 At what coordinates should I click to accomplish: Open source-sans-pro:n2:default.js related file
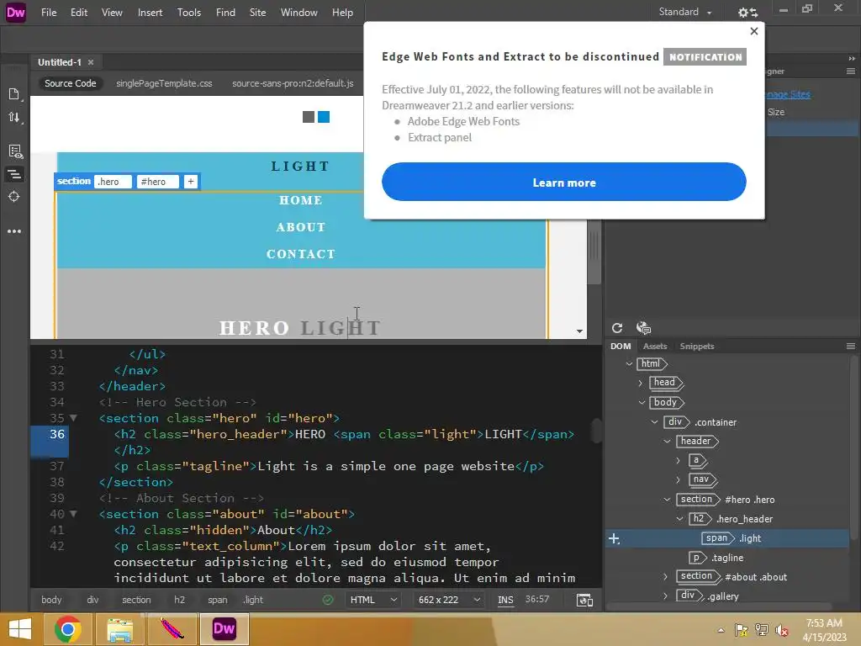[293, 83]
